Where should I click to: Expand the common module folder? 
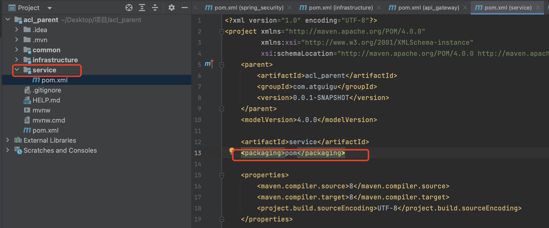[x=17, y=50]
